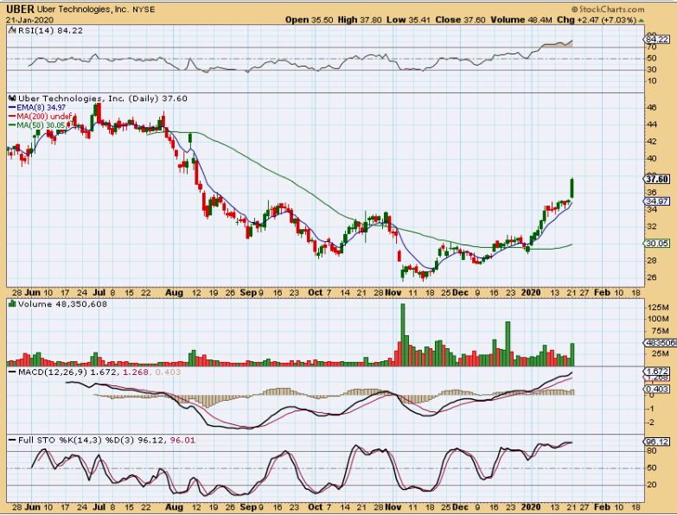Click the Open 35.50 header value
The width and height of the screenshot is (677, 515).
click(310, 20)
